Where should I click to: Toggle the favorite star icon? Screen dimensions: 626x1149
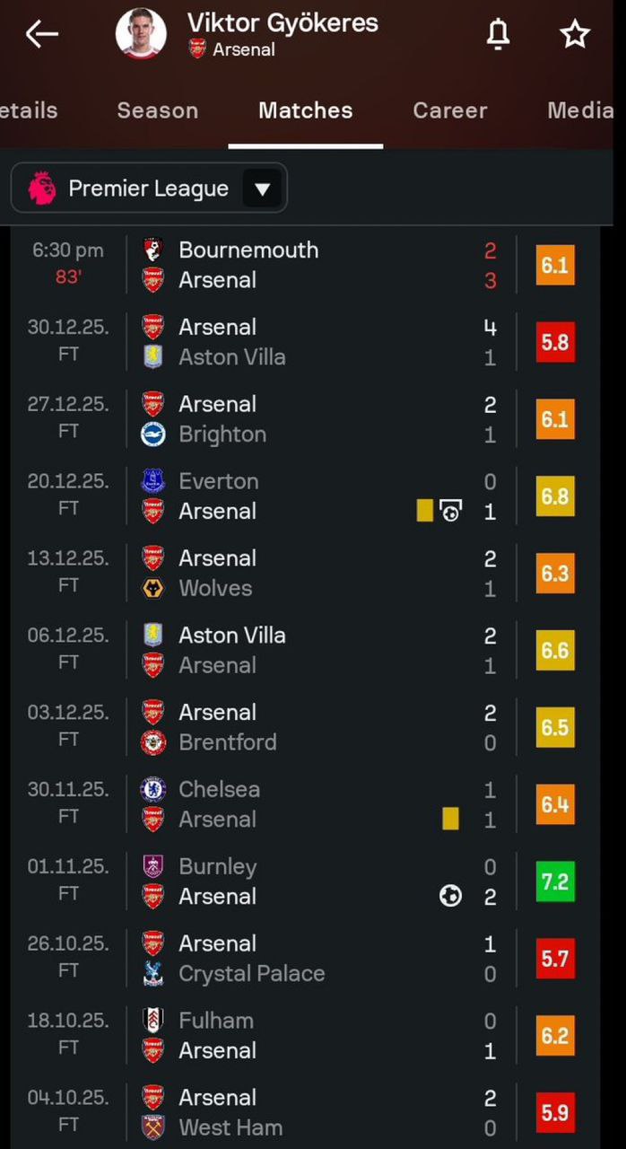[x=575, y=34]
